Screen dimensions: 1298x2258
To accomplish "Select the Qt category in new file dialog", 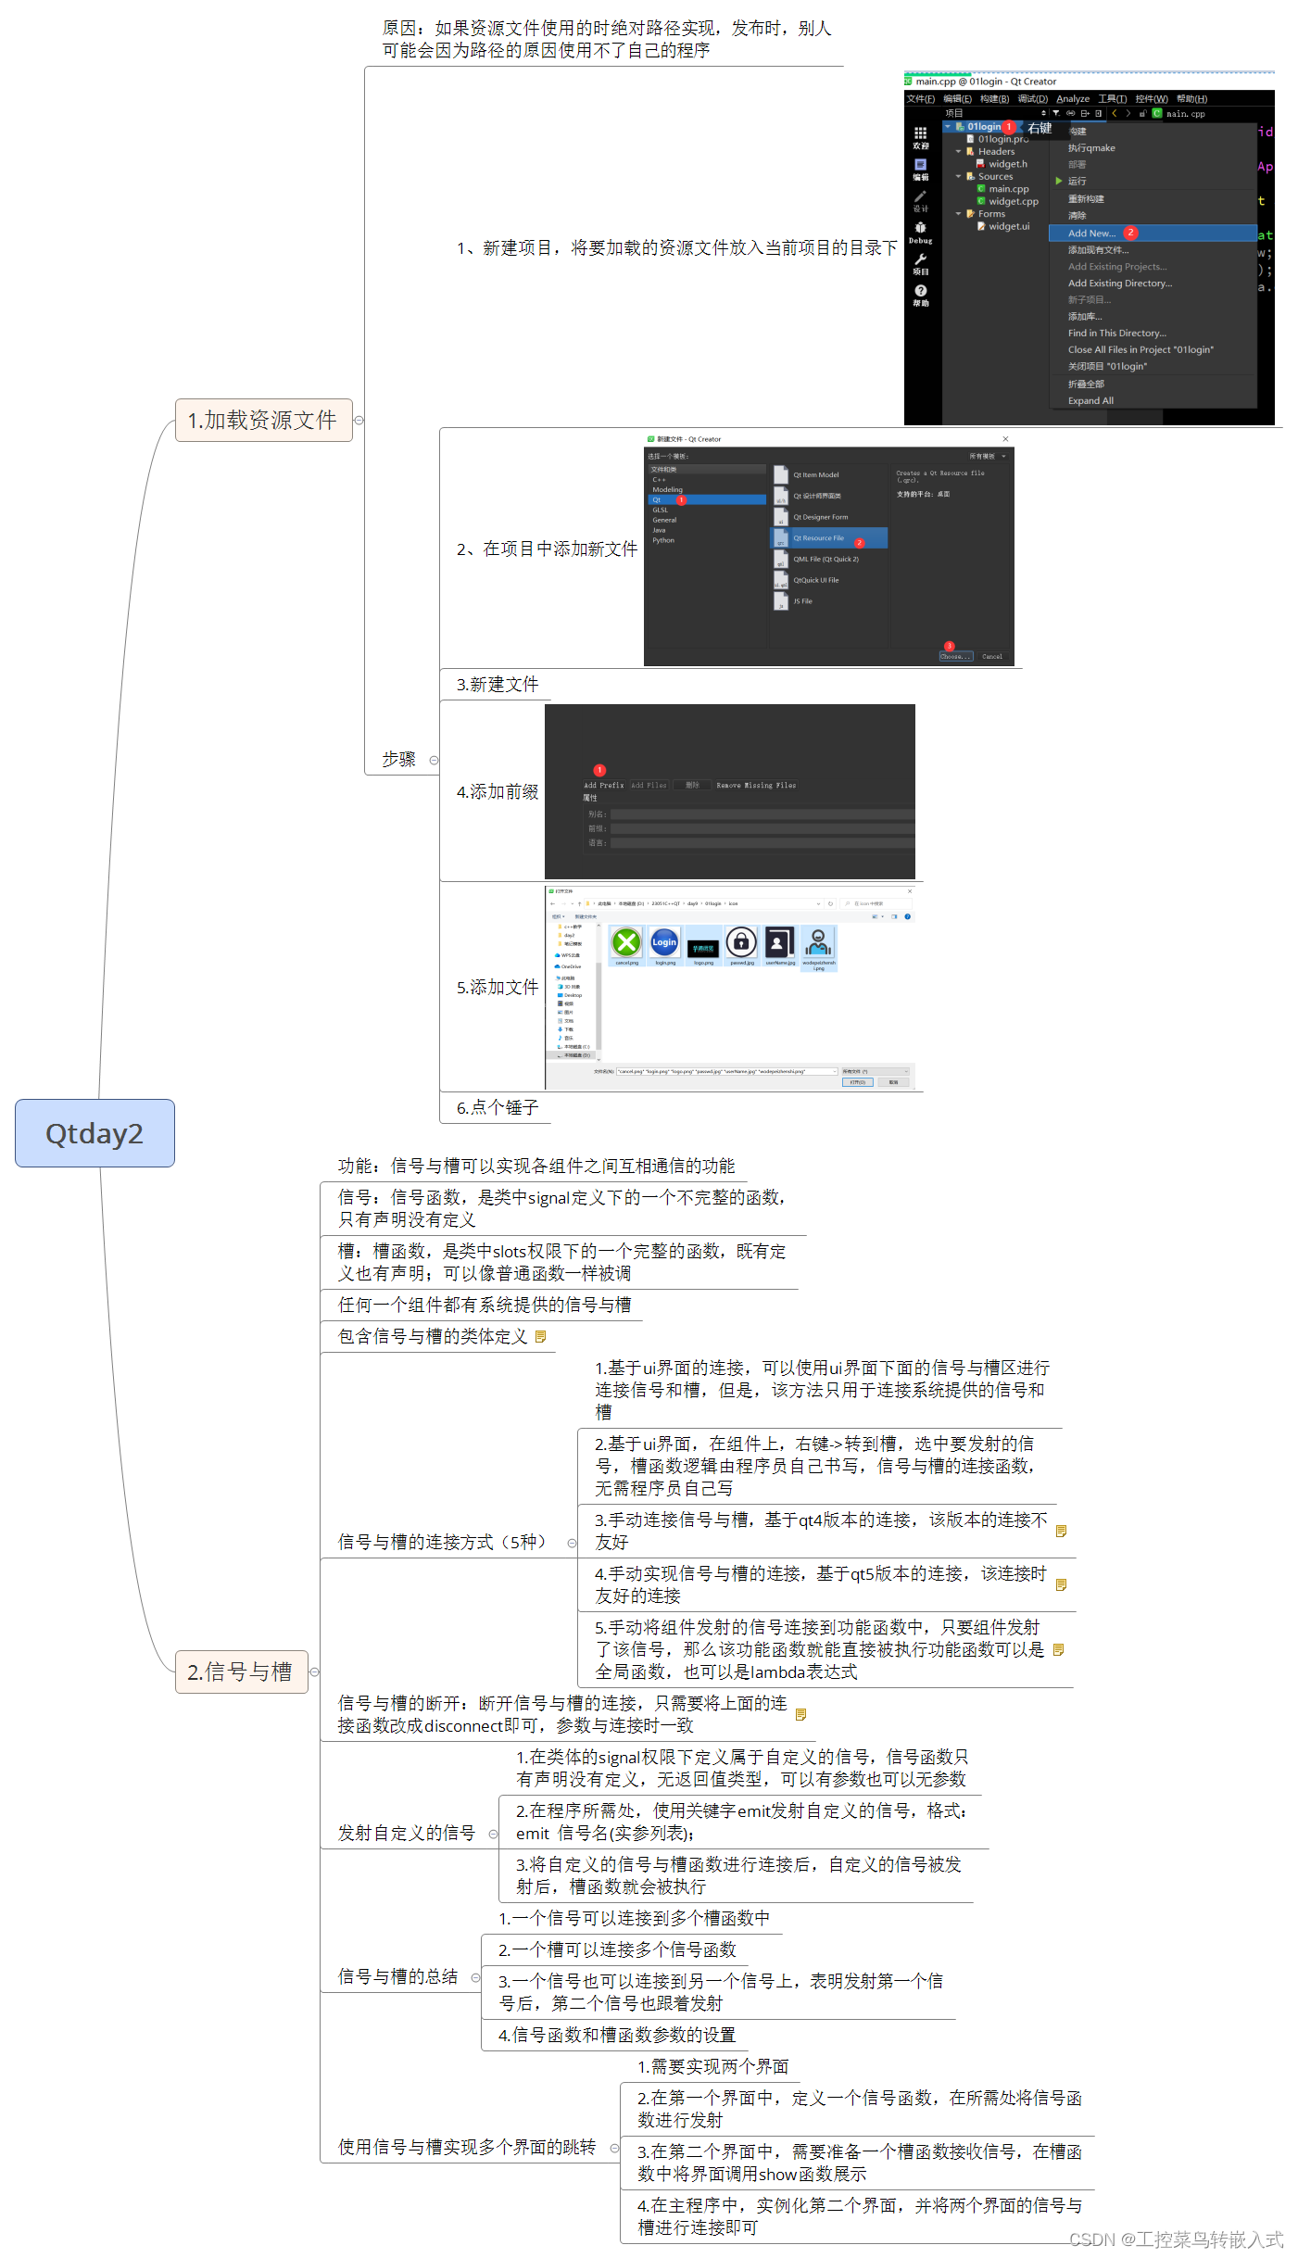I will [x=707, y=499].
